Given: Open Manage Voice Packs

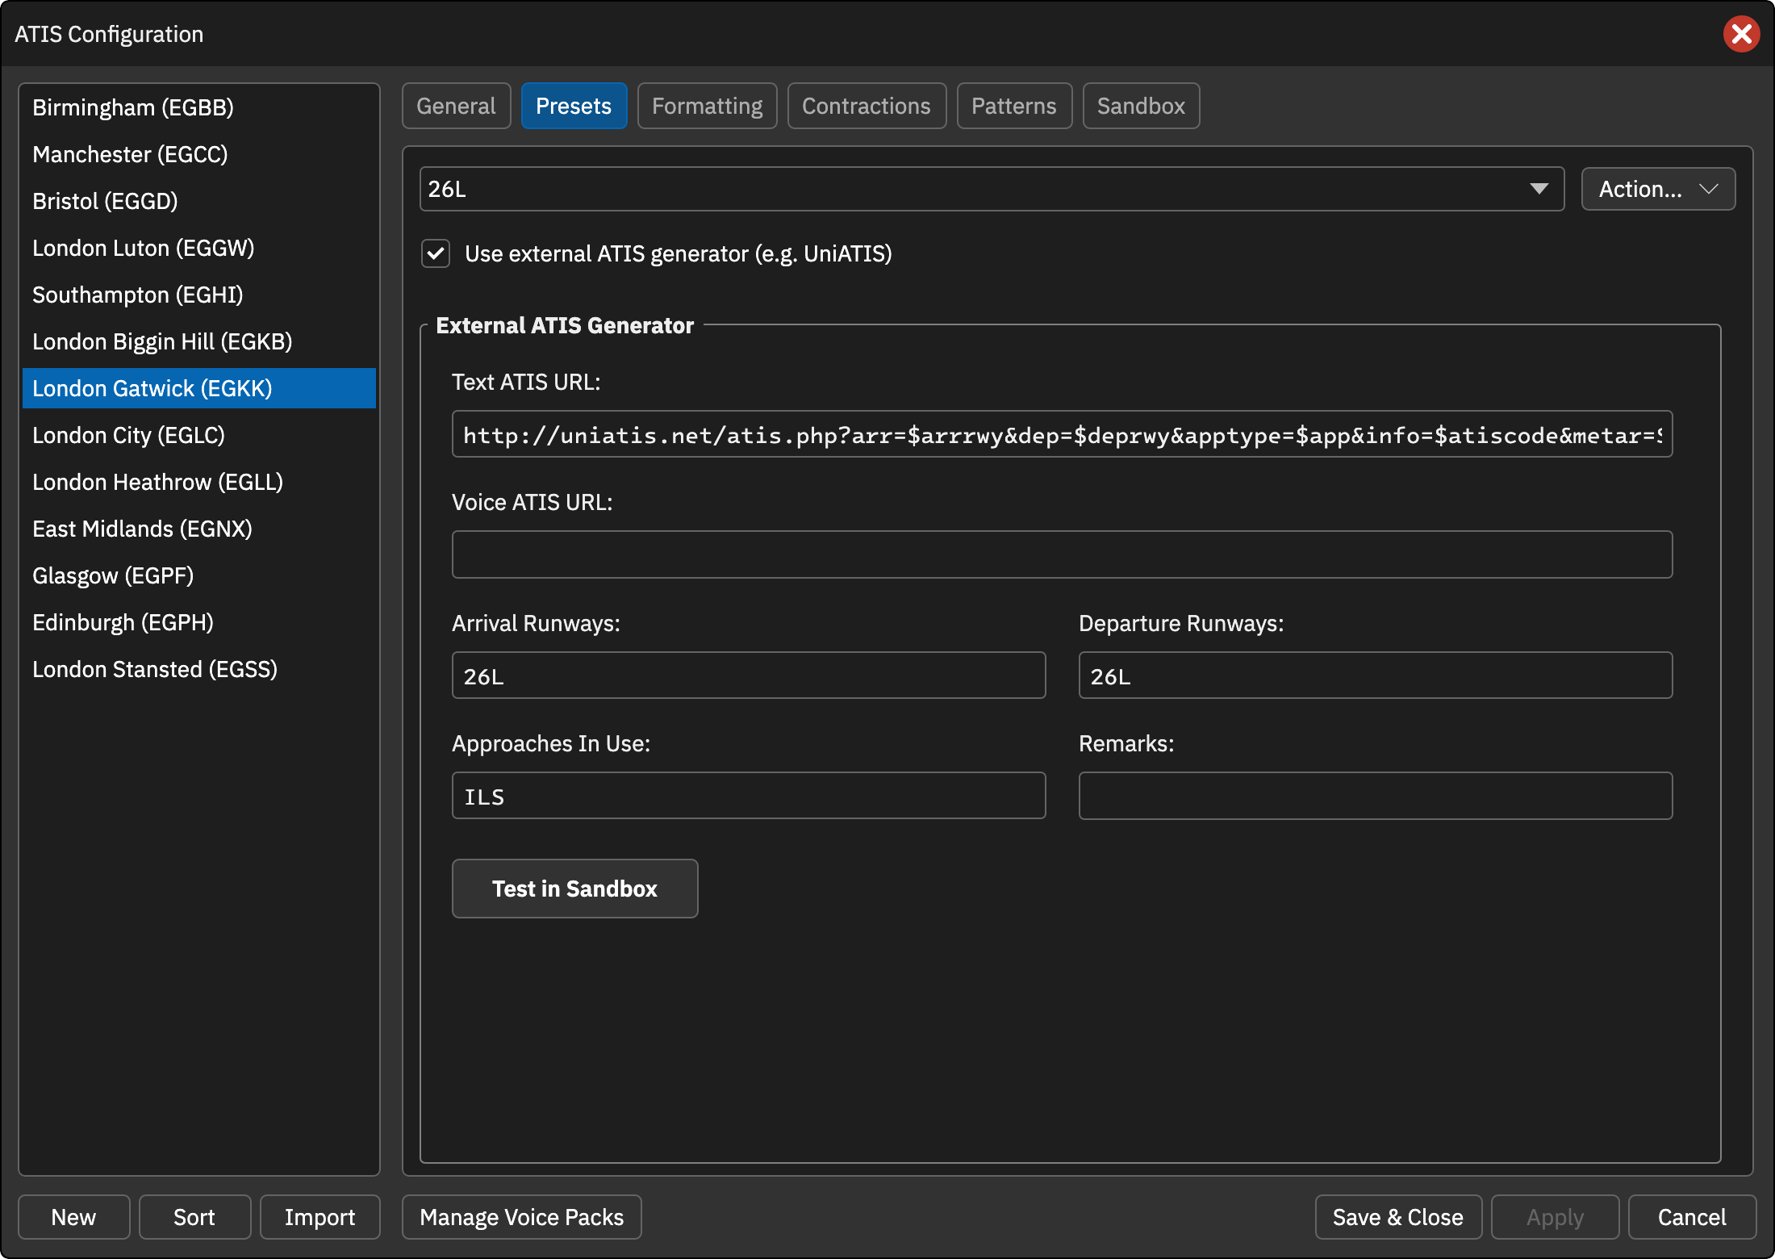Looking at the screenshot, I should 521,1217.
